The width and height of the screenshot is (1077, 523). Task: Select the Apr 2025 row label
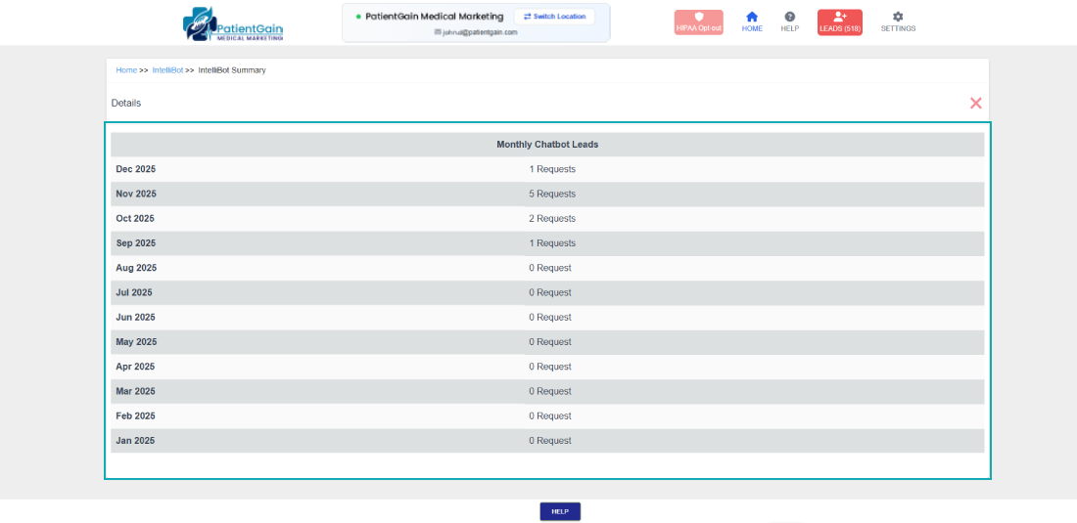(135, 367)
